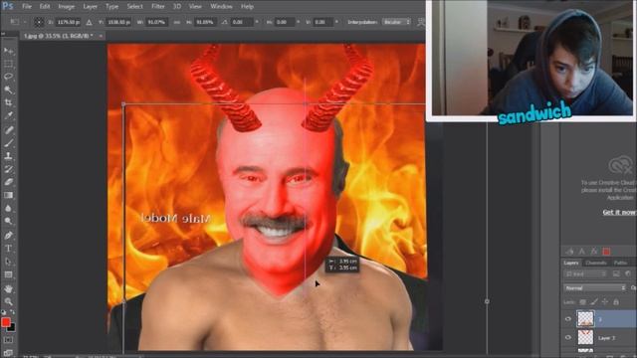
Task: Click the rotation angle field
Action: point(241,22)
